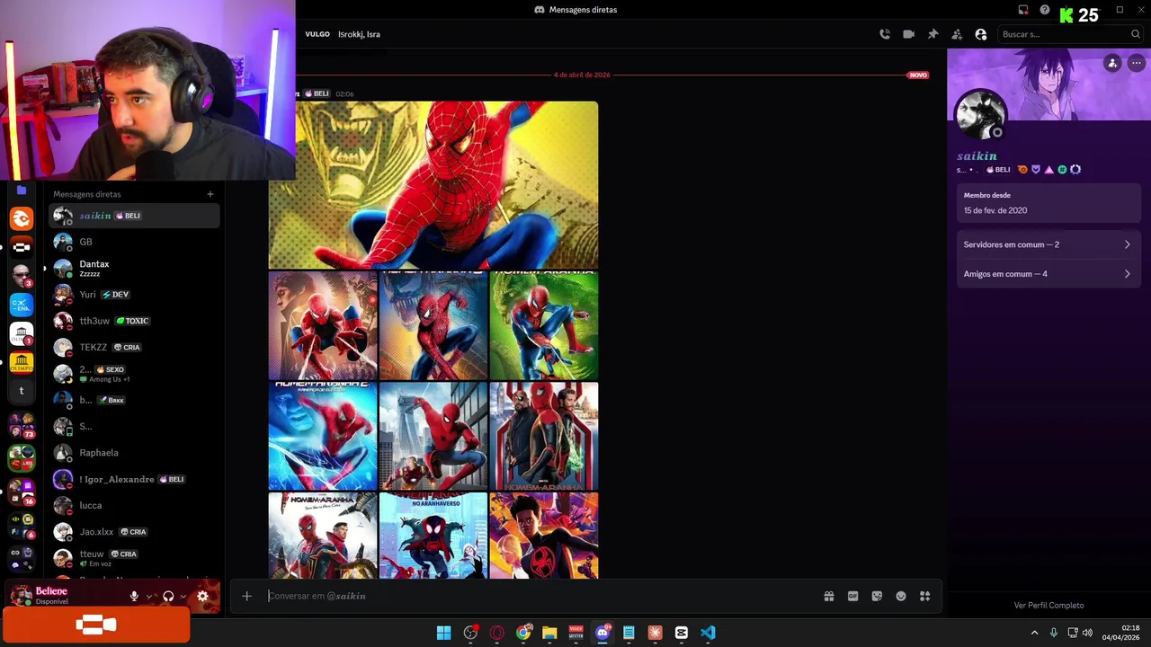Click the Isrokkj, Isra header text
The width and height of the screenshot is (1151, 647).
point(359,34)
